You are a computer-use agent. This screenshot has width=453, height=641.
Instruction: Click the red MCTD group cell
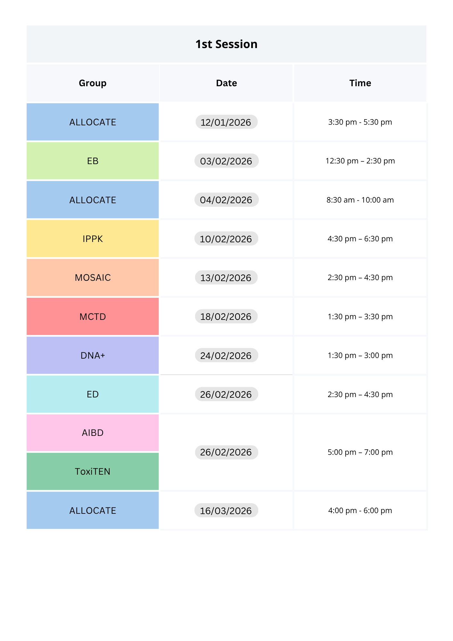[x=93, y=317]
